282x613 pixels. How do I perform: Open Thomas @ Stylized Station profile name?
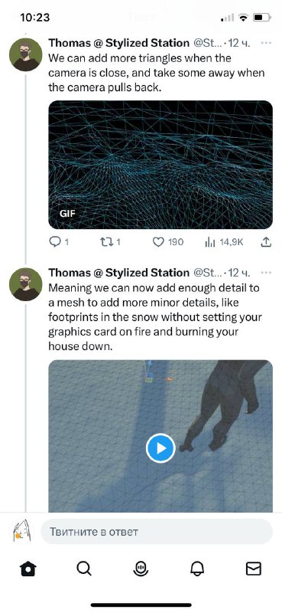[x=118, y=43]
